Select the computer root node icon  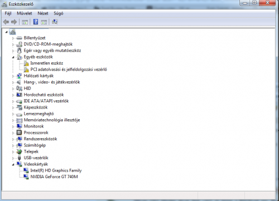(12, 32)
